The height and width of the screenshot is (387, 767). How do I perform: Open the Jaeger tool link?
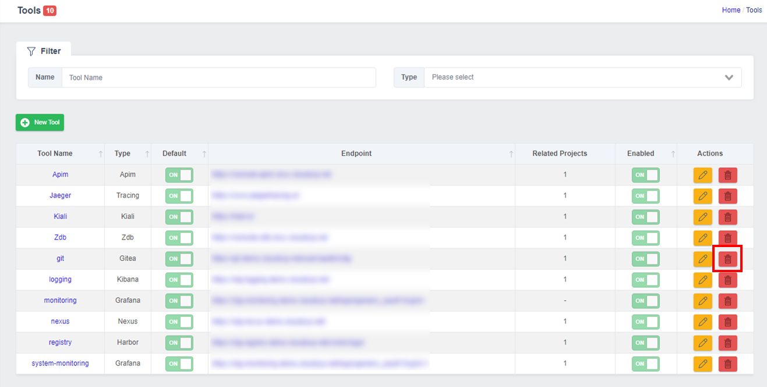tap(61, 196)
